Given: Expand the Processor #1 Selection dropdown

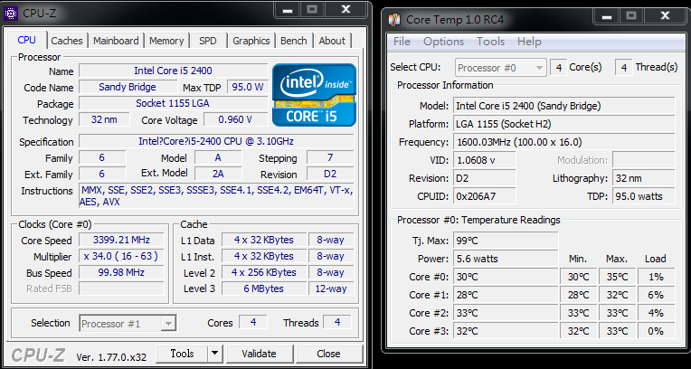Looking at the screenshot, I should 128,324.
